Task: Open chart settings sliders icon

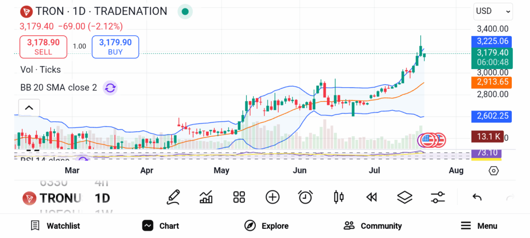Action: 438,197
